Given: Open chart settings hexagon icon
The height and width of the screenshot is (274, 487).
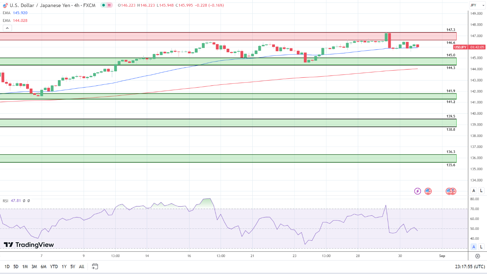Looking at the screenshot, I should pyautogui.click(x=477, y=256).
